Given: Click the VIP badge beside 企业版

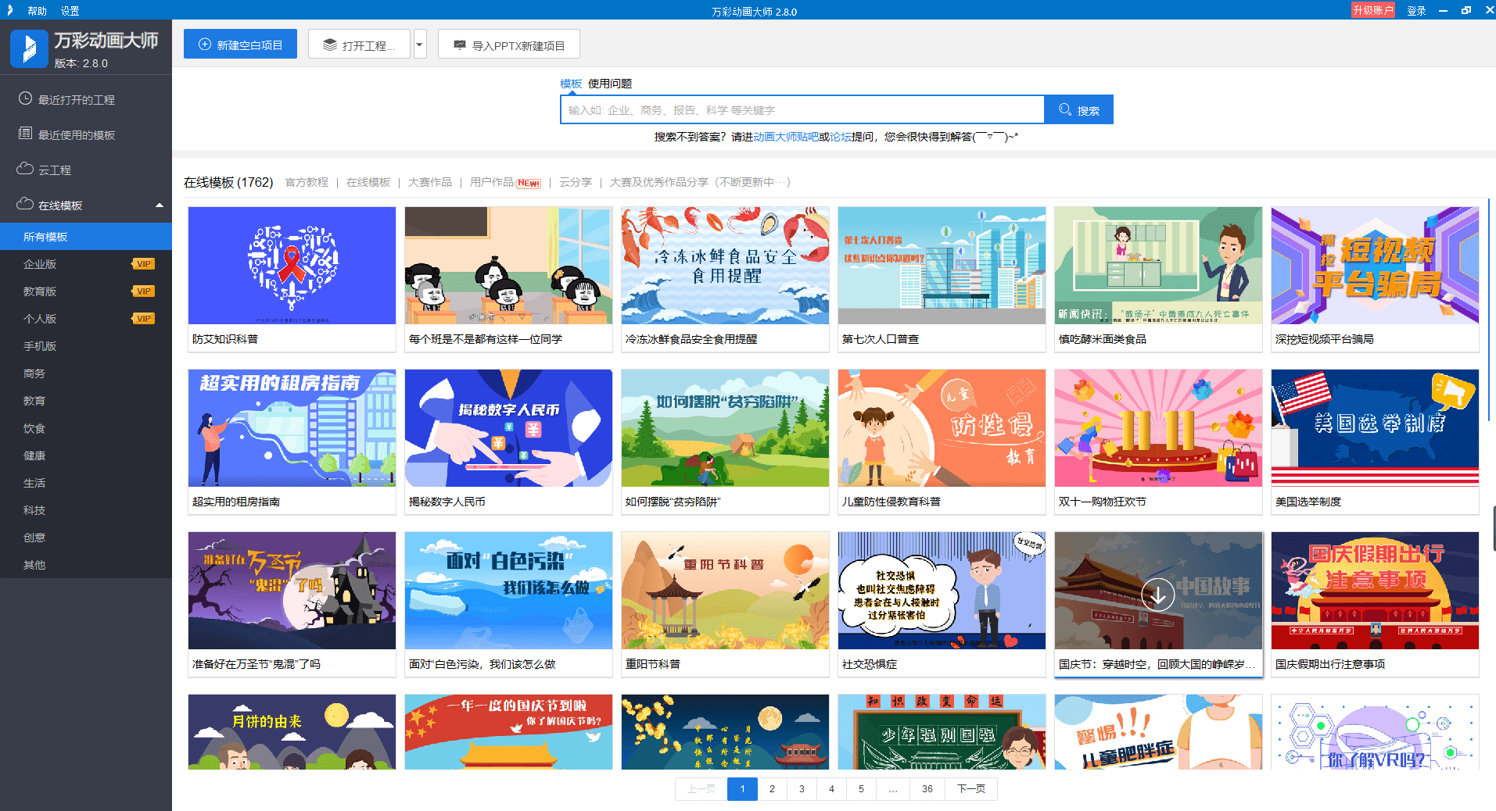Looking at the screenshot, I should click(x=142, y=263).
